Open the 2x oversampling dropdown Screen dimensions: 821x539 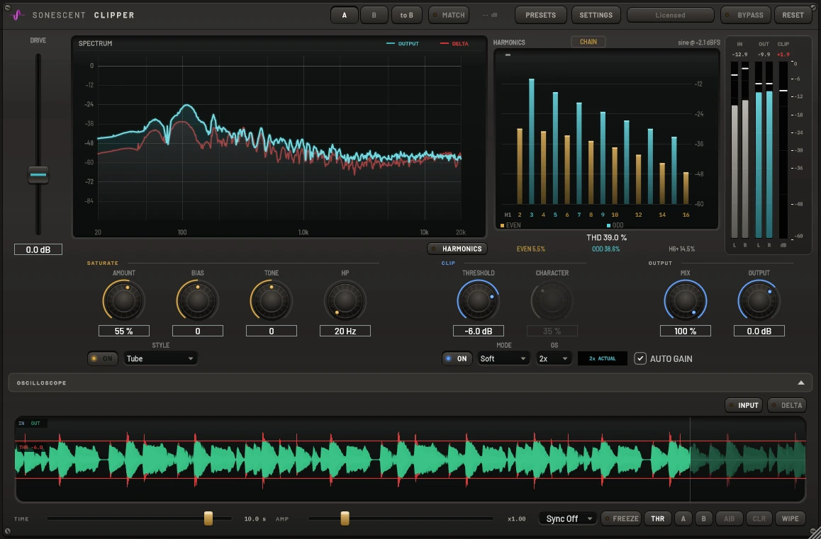coord(554,358)
